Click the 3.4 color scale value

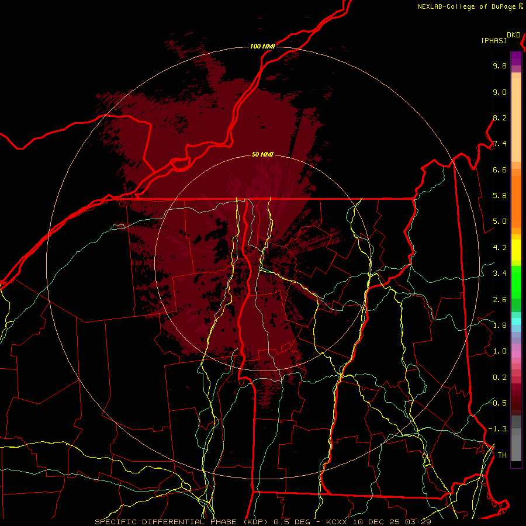(500, 274)
